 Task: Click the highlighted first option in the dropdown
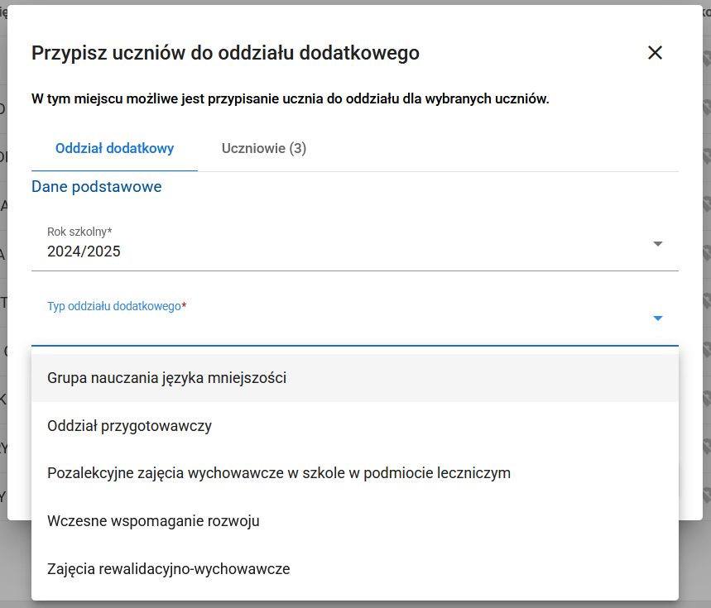(166, 377)
